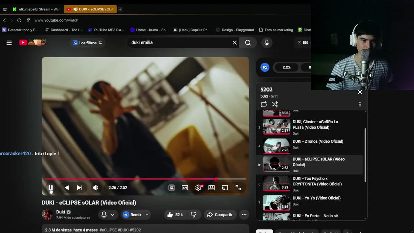Click Compartir share button
Viewport: 414px width, 233px height.
pyautogui.click(x=220, y=215)
